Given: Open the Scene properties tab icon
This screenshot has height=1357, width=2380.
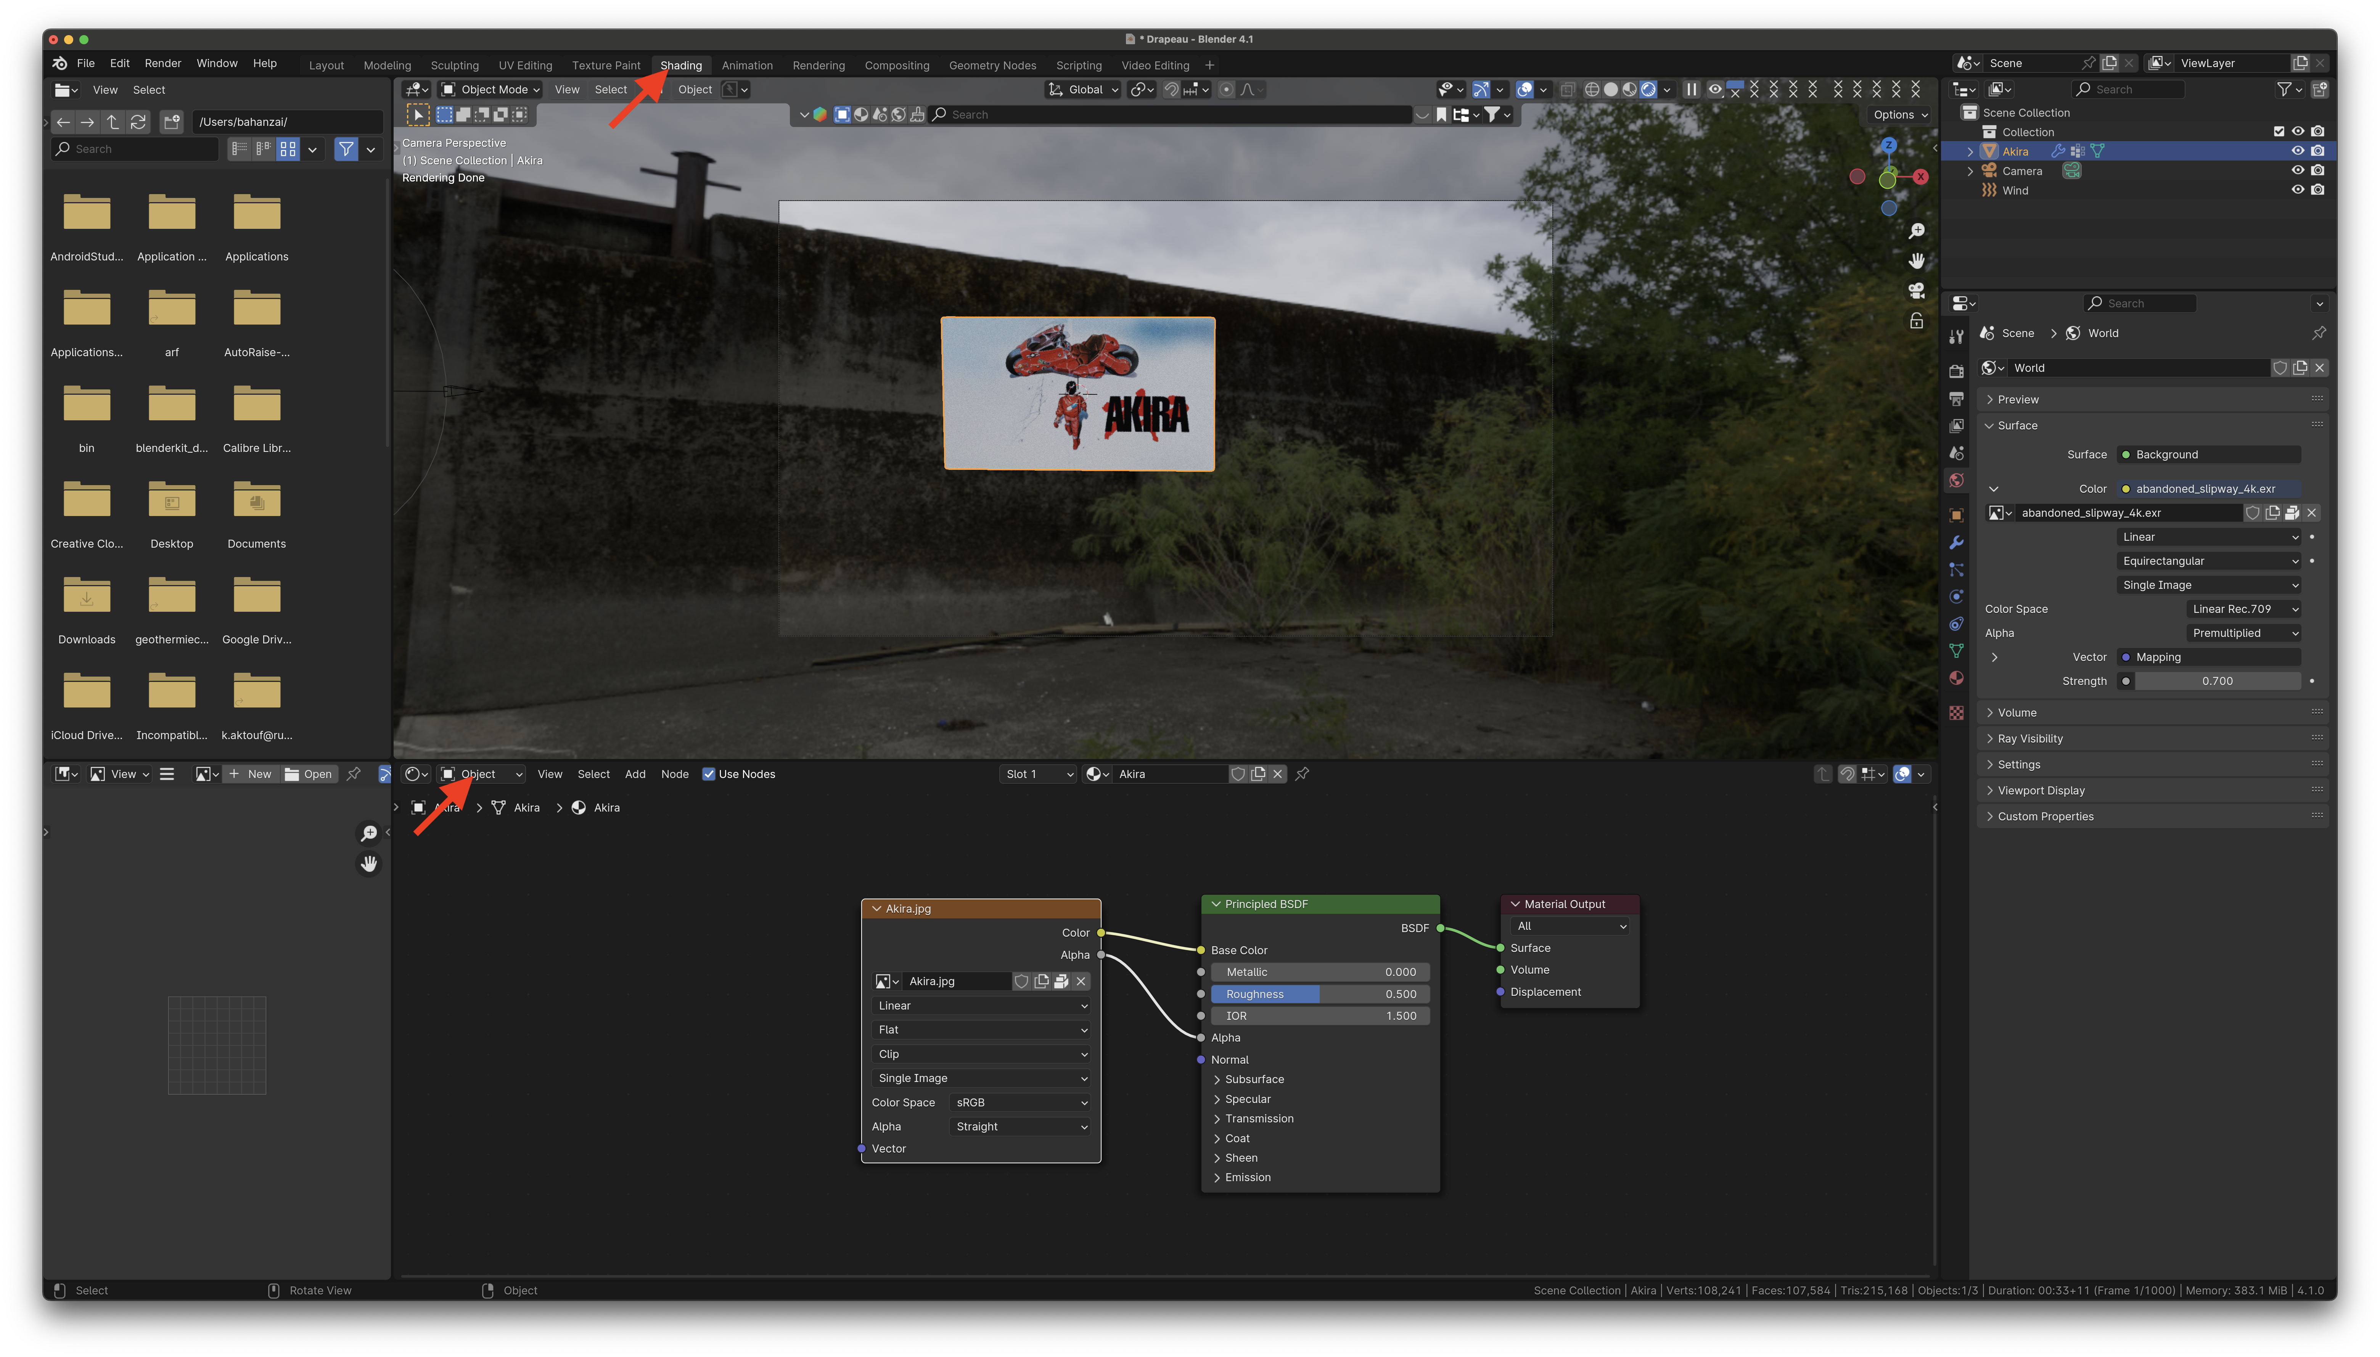Looking at the screenshot, I should [1956, 453].
